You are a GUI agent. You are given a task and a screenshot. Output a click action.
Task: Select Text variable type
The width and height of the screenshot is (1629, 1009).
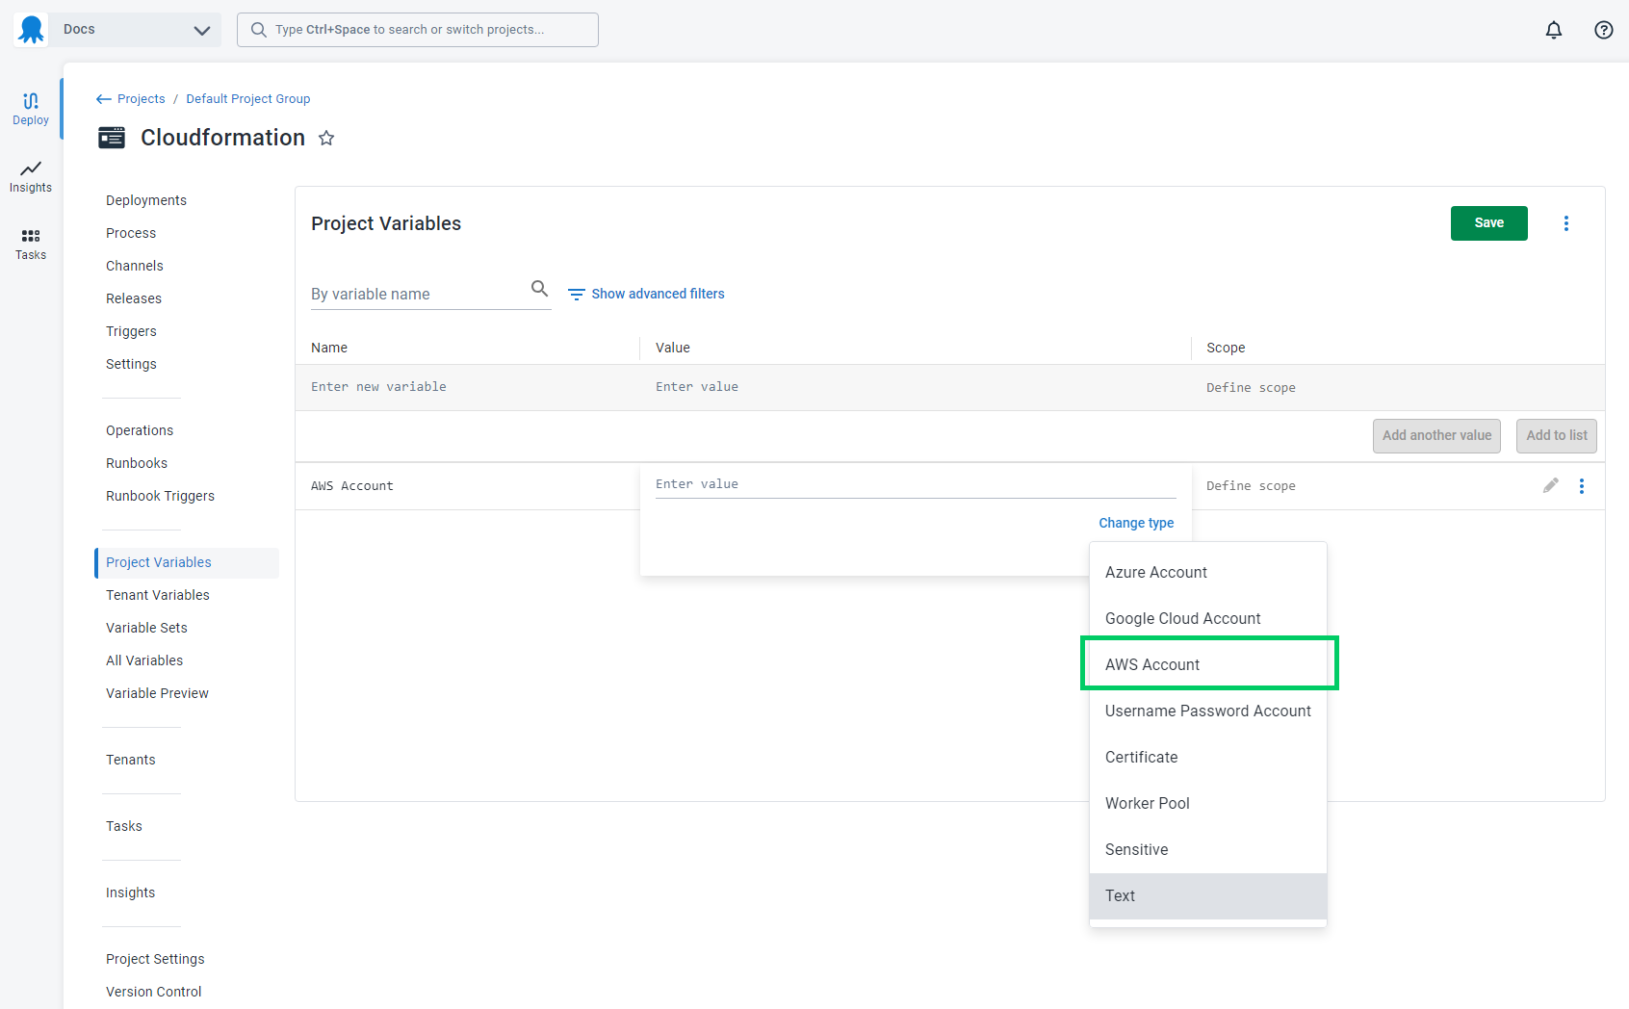click(x=1208, y=895)
